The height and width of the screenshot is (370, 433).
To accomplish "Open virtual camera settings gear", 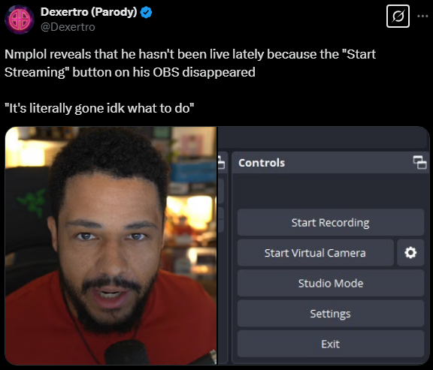I will coord(410,253).
